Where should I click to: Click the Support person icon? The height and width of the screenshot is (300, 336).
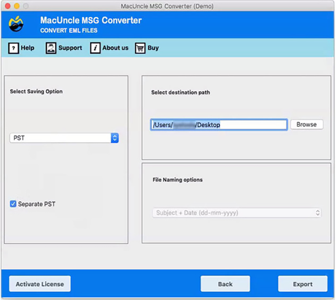point(51,48)
